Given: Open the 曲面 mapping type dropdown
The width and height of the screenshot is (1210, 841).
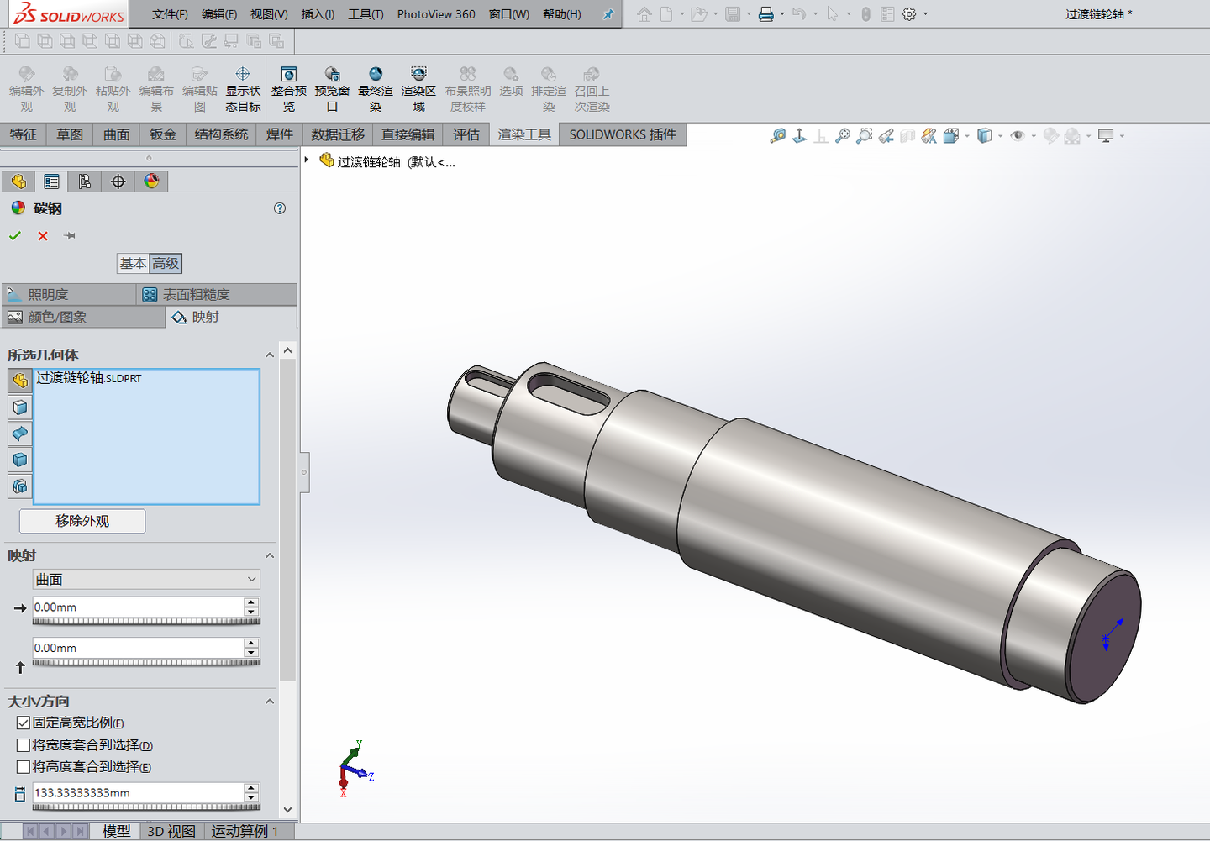Looking at the screenshot, I should click(x=251, y=579).
